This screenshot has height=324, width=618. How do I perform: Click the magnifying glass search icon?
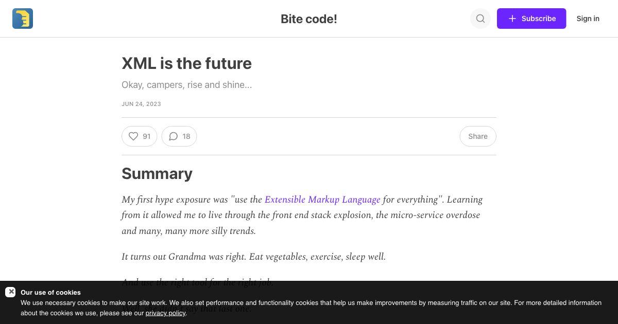coord(480,19)
